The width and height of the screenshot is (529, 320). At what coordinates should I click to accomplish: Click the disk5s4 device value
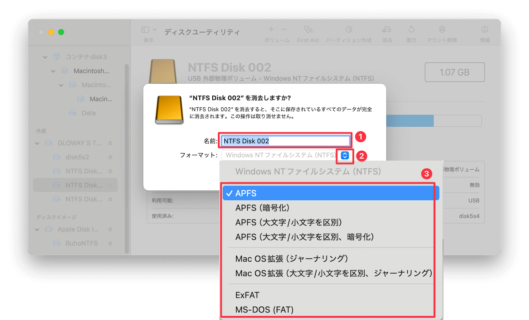[469, 216]
